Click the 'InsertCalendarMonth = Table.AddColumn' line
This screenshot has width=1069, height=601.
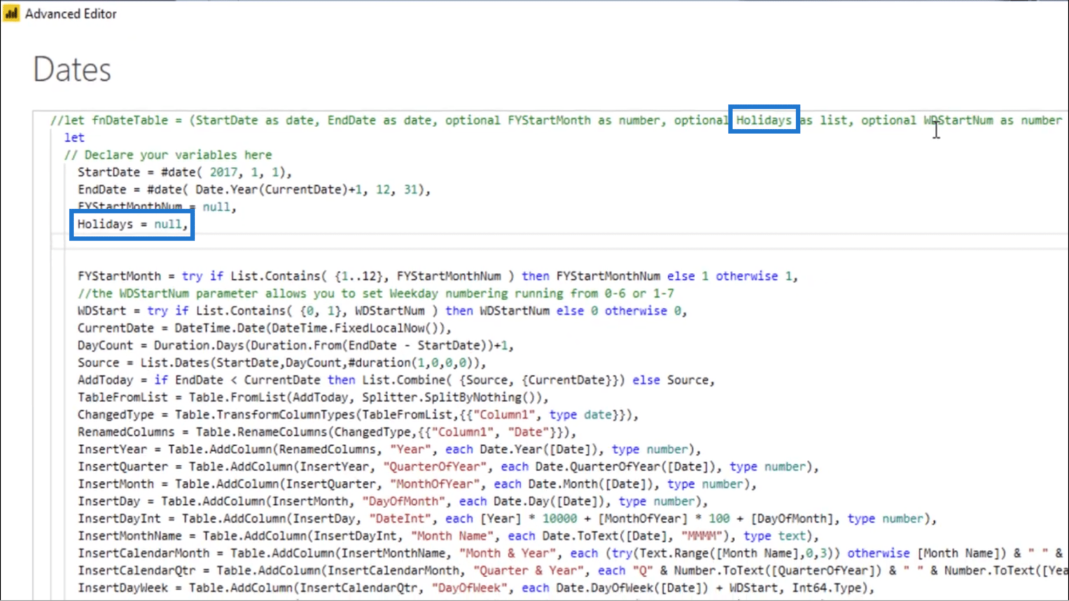[571, 553]
